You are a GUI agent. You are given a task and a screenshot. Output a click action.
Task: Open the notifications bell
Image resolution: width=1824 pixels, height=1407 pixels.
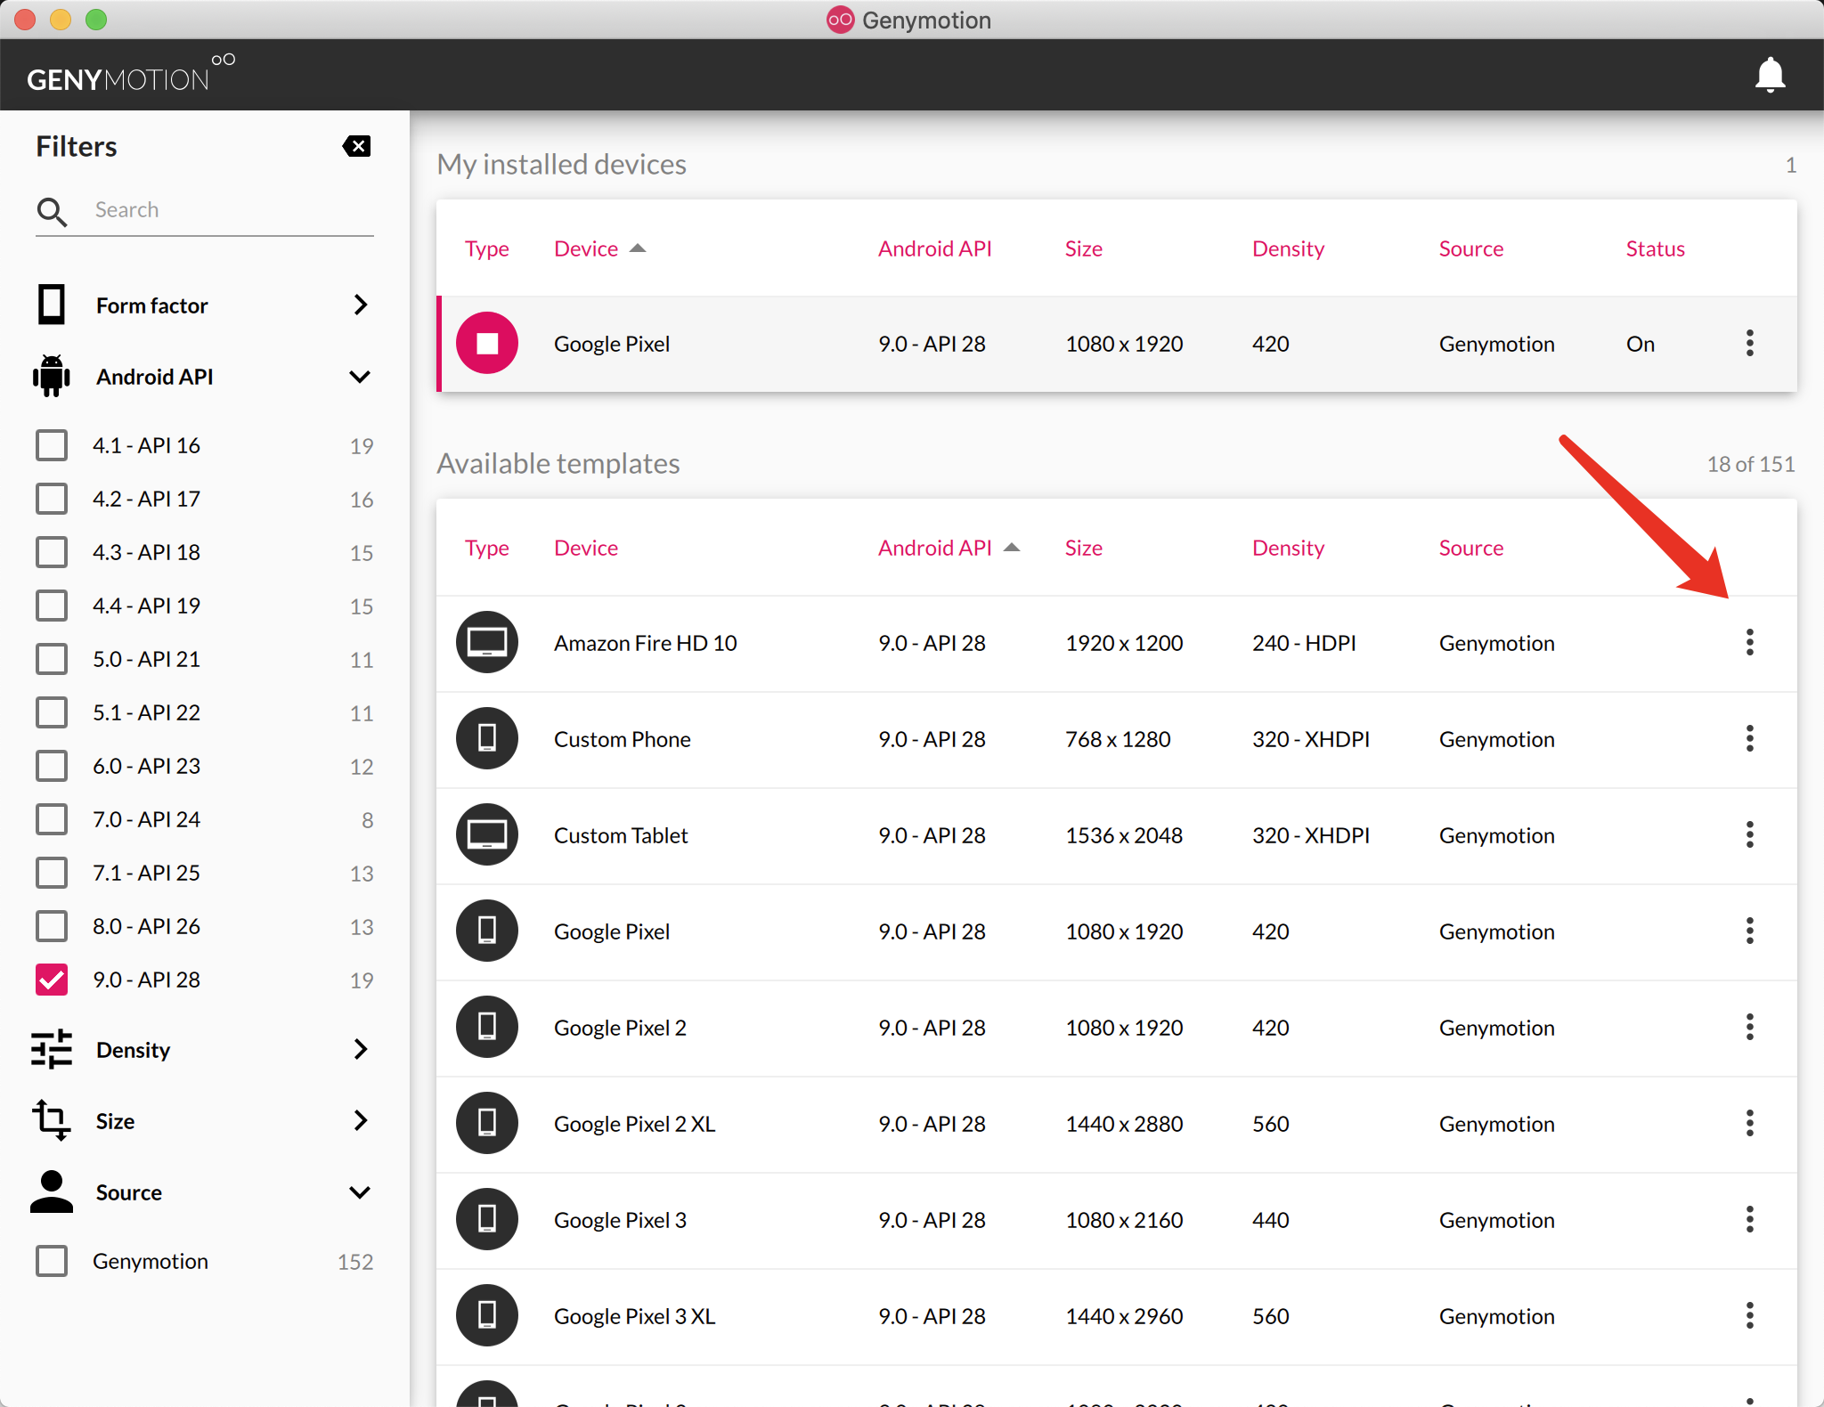tap(1770, 75)
